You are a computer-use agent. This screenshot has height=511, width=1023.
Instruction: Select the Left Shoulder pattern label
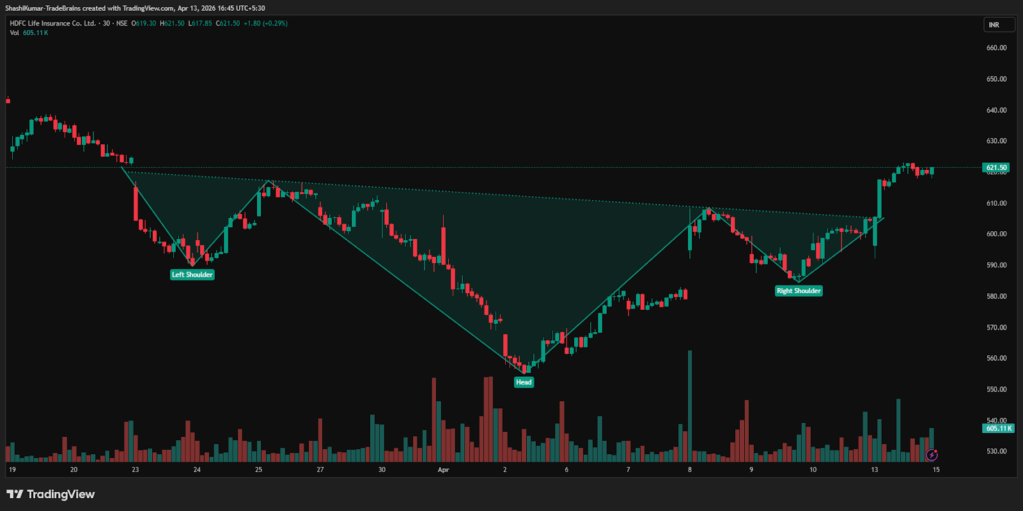192,275
